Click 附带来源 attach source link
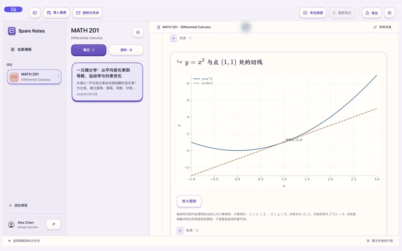The image size is (402, 251). point(382,27)
